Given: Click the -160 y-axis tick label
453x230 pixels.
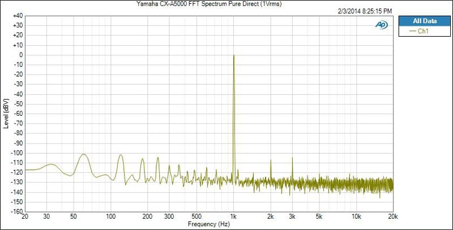Looking at the screenshot, I should (16, 212).
